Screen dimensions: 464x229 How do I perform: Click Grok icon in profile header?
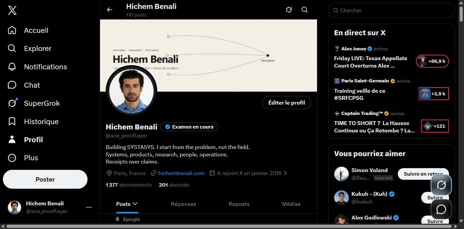coord(289,10)
